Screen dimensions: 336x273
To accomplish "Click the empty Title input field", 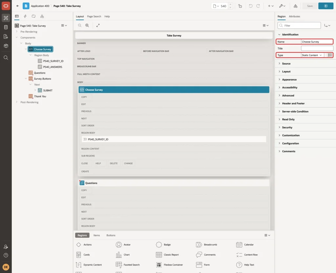I will pyautogui.click(x=317, y=49).
